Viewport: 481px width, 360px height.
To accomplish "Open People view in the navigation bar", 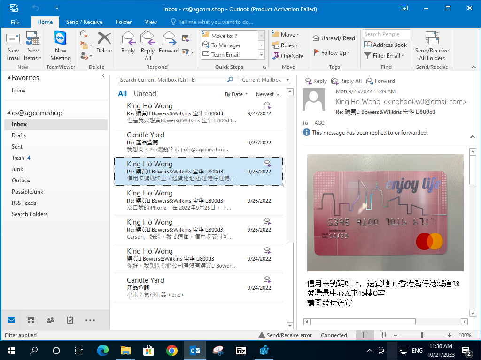I will point(50,320).
